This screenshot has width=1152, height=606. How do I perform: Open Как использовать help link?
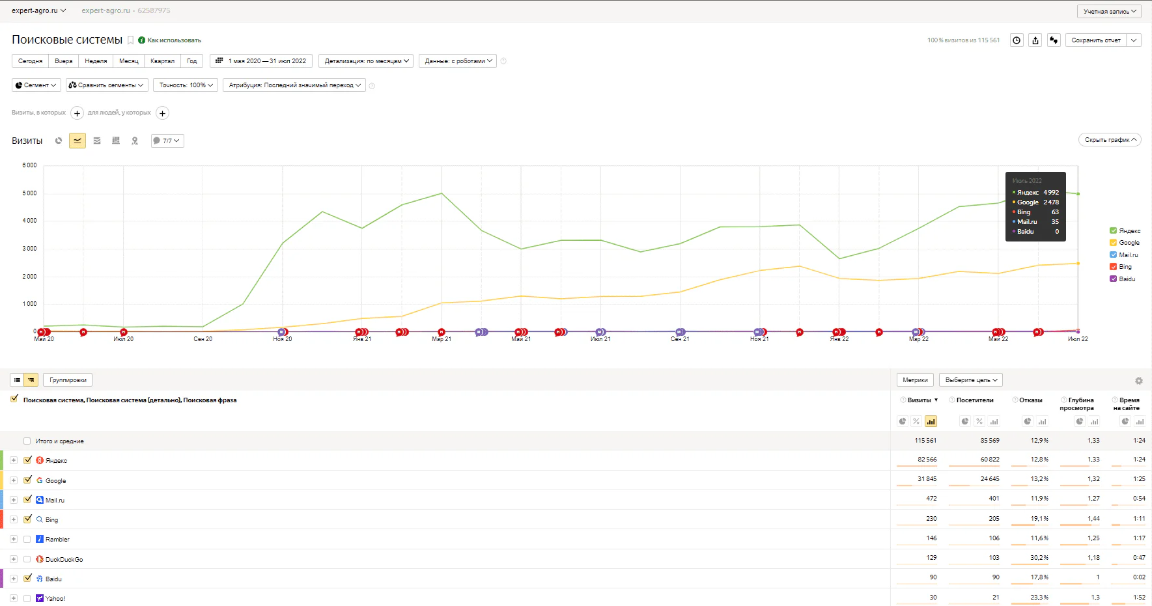tap(169, 40)
